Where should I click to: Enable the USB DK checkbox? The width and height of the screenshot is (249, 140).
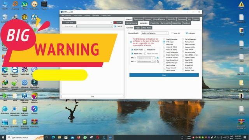tap(172, 33)
